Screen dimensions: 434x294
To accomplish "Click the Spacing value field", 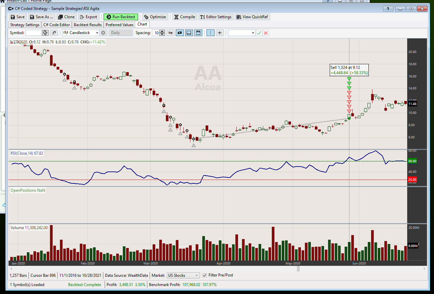I will pos(156,33).
